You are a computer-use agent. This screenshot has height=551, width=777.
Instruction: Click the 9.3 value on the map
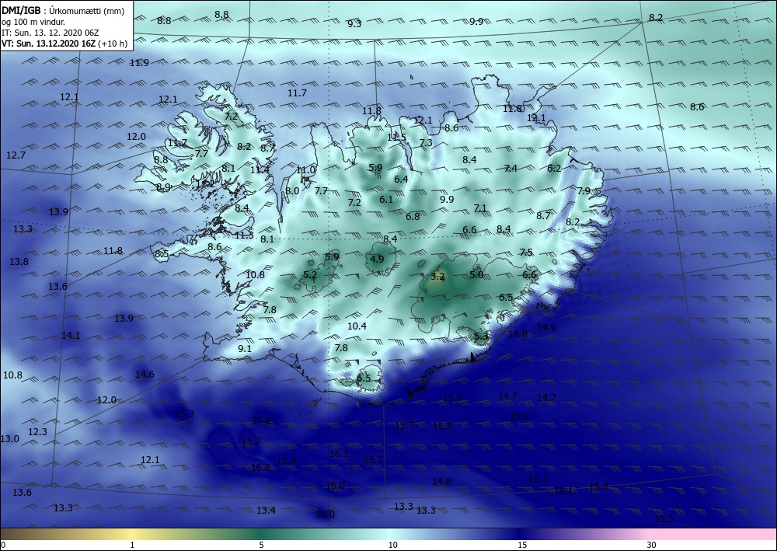click(354, 23)
